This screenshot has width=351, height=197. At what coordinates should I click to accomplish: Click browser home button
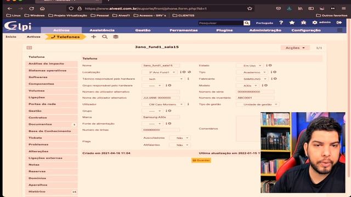coord(42,9)
